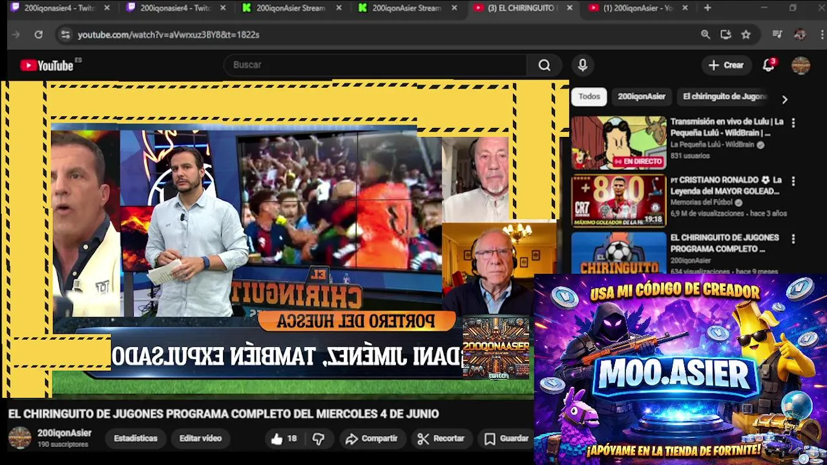827x465 pixels.
Task: Open CRISTIANO RONALDO La Leyenda title
Action: [x=726, y=185]
